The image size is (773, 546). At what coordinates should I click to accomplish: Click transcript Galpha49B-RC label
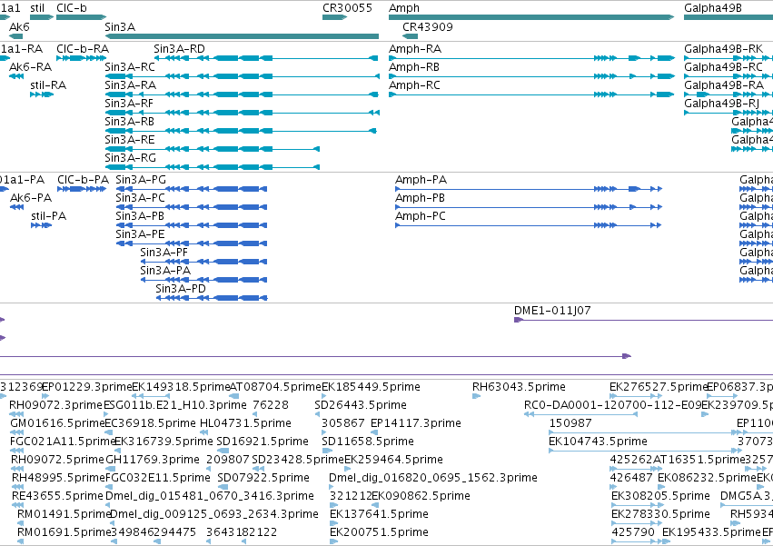point(723,67)
